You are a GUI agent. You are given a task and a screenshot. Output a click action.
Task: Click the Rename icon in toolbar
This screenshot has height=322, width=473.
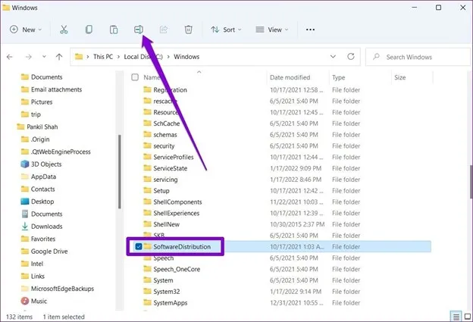click(139, 30)
